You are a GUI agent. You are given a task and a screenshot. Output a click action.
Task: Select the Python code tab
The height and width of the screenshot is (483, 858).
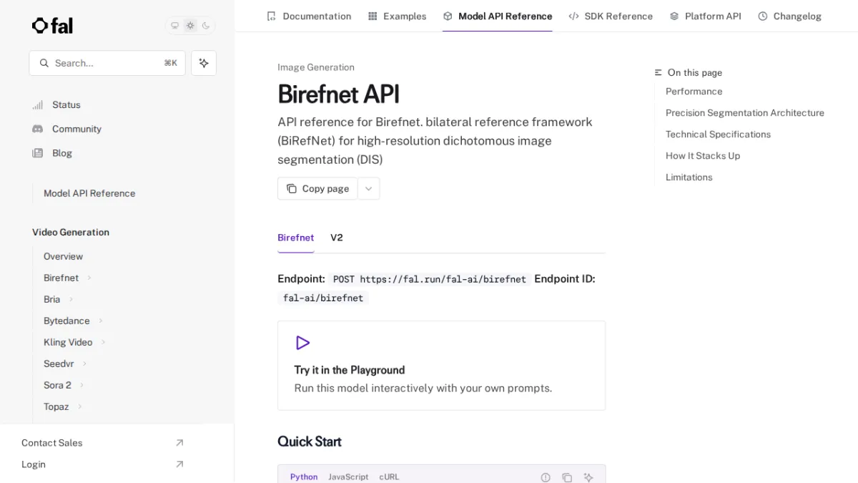click(304, 477)
